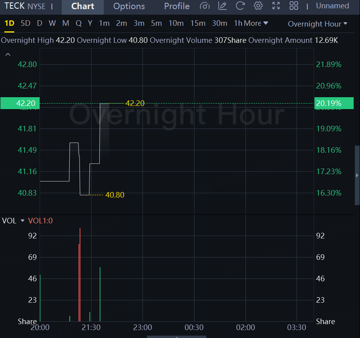360x338 pixels.
Task: Select the 5m interval
Action: [x=156, y=23]
